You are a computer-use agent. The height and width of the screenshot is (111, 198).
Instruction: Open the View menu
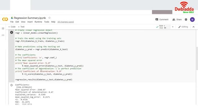(x=23, y=22)
